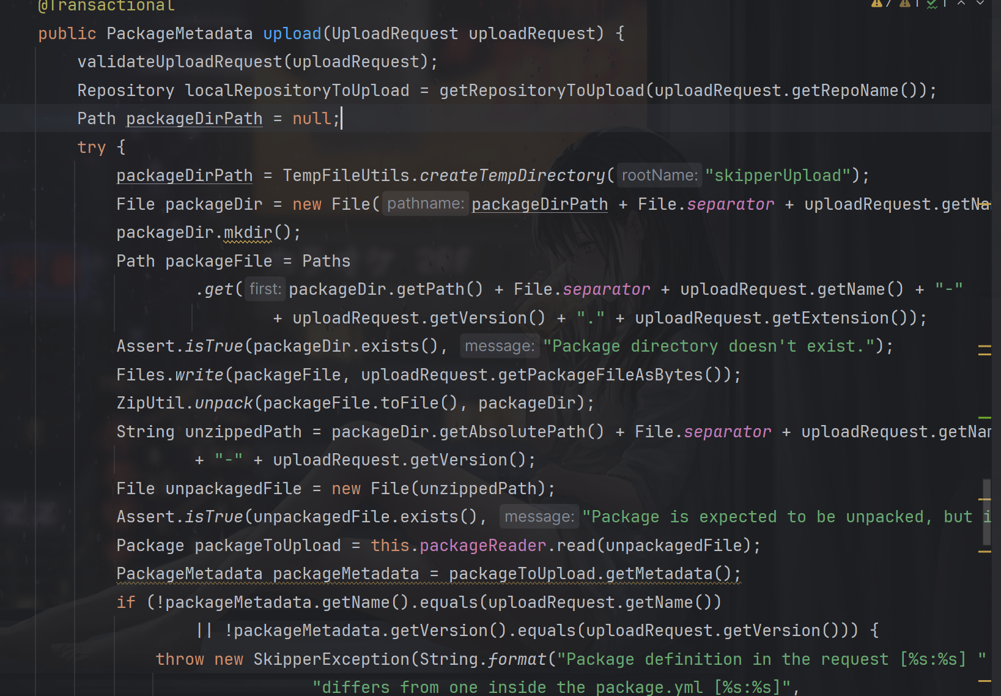Click the 'pathname:' parameter hint
Image resolution: width=1001 pixels, height=696 pixels.
pyautogui.click(x=425, y=204)
